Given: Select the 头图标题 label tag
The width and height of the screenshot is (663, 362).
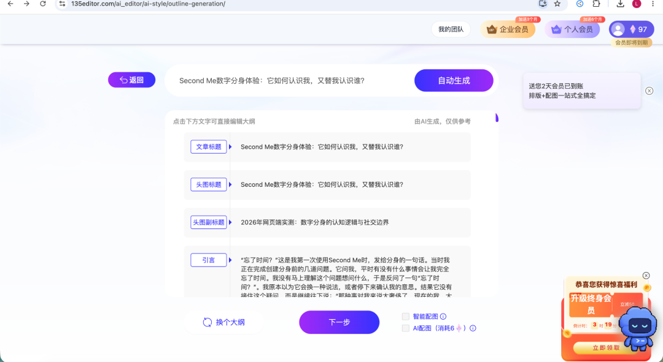Looking at the screenshot, I should (209, 184).
